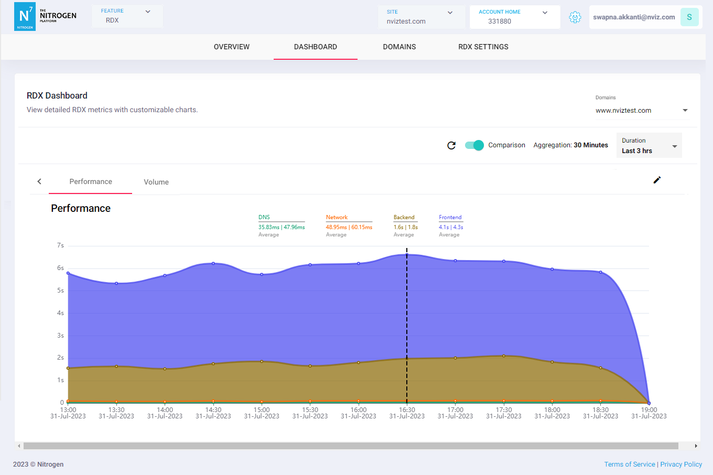Click the left chevron back arrow

coord(39,181)
